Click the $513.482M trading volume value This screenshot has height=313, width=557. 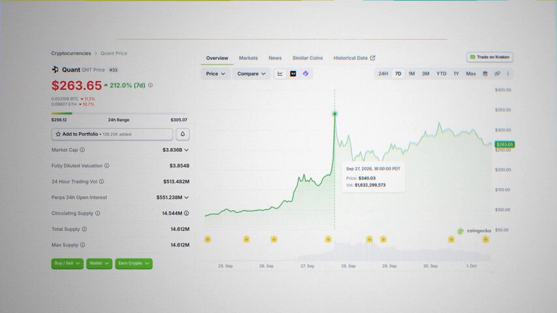[176, 181]
